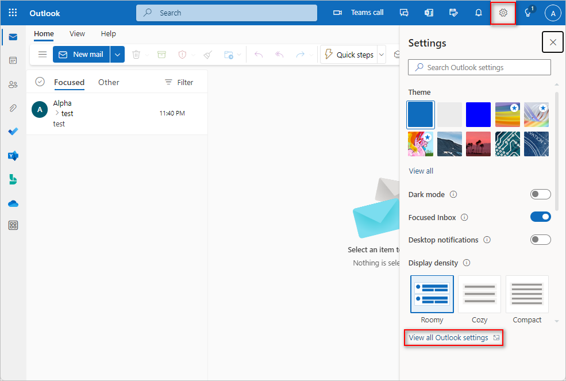Click the Move to folder icon

click(x=229, y=55)
